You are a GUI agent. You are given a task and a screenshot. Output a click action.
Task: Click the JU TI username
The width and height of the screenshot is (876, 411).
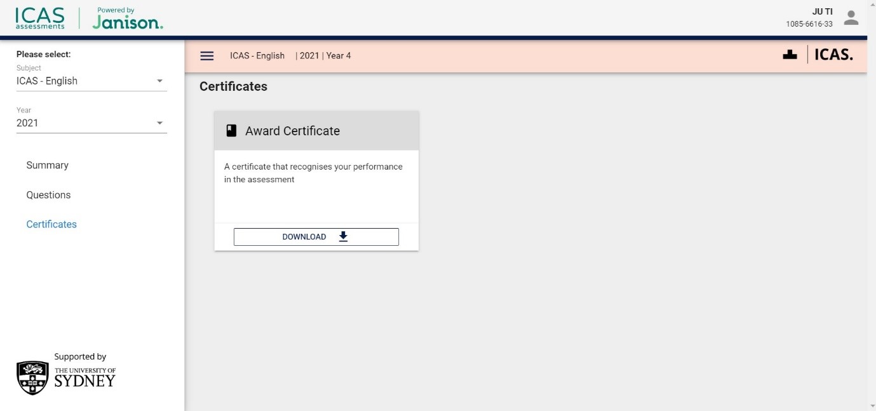click(822, 12)
